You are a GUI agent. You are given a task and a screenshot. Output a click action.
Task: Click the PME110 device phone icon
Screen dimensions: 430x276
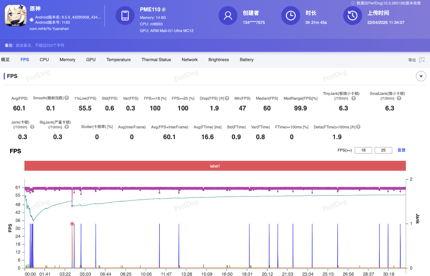coord(125,16)
